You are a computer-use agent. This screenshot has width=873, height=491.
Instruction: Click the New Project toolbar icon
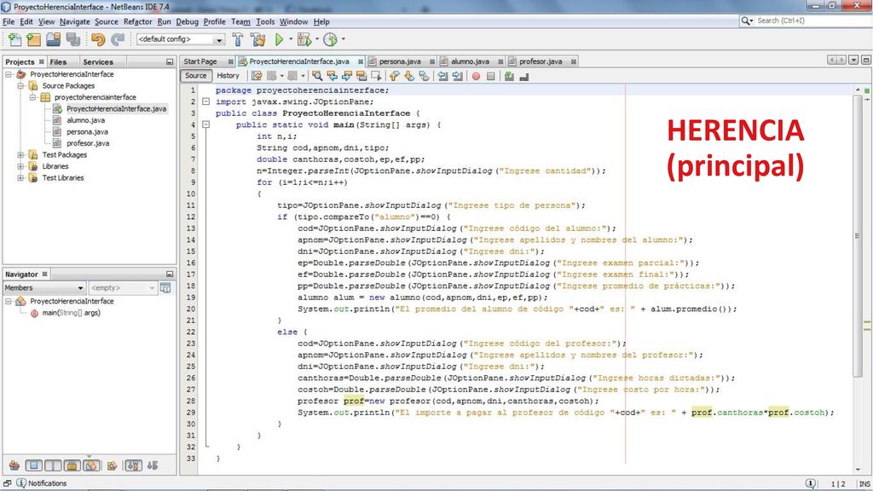pos(34,39)
